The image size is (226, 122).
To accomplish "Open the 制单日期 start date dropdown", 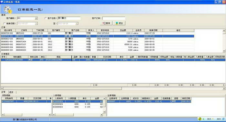I will tap(36, 24).
